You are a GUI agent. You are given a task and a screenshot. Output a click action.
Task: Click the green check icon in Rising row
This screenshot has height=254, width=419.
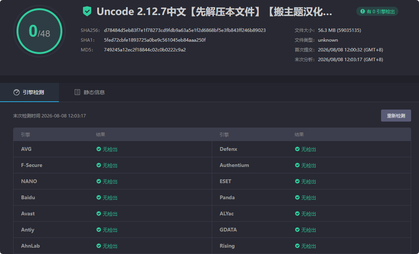click(297, 246)
